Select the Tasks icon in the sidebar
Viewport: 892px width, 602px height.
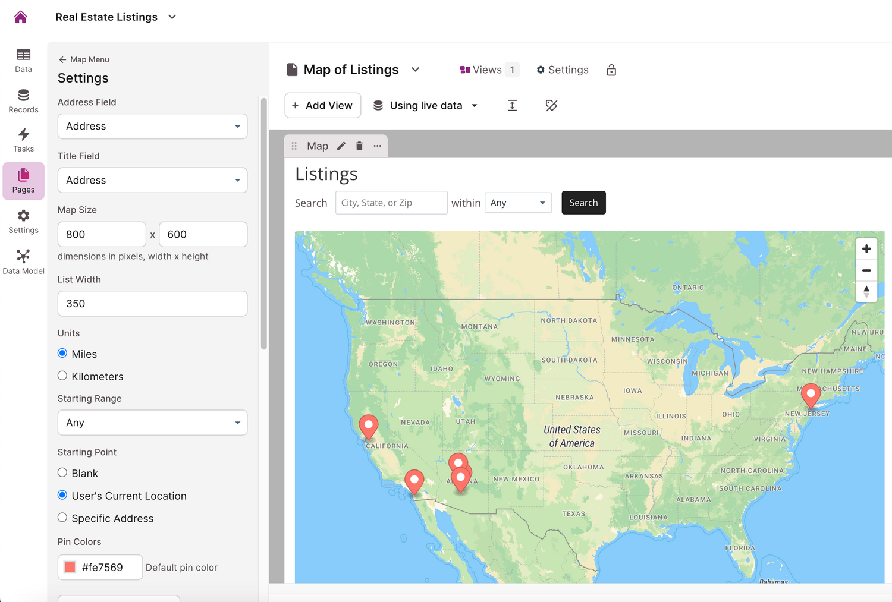pyautogui.click(x=23, y=139)
